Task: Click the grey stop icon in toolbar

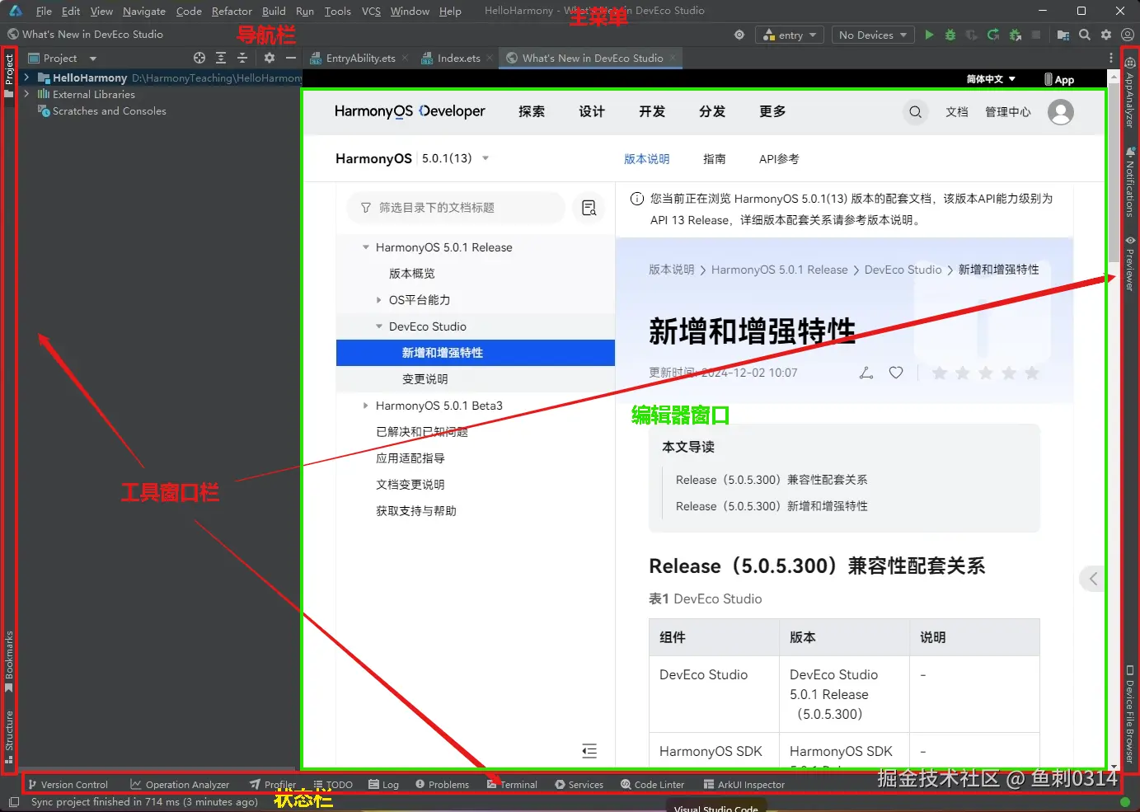Action: tap(1036, 35)
